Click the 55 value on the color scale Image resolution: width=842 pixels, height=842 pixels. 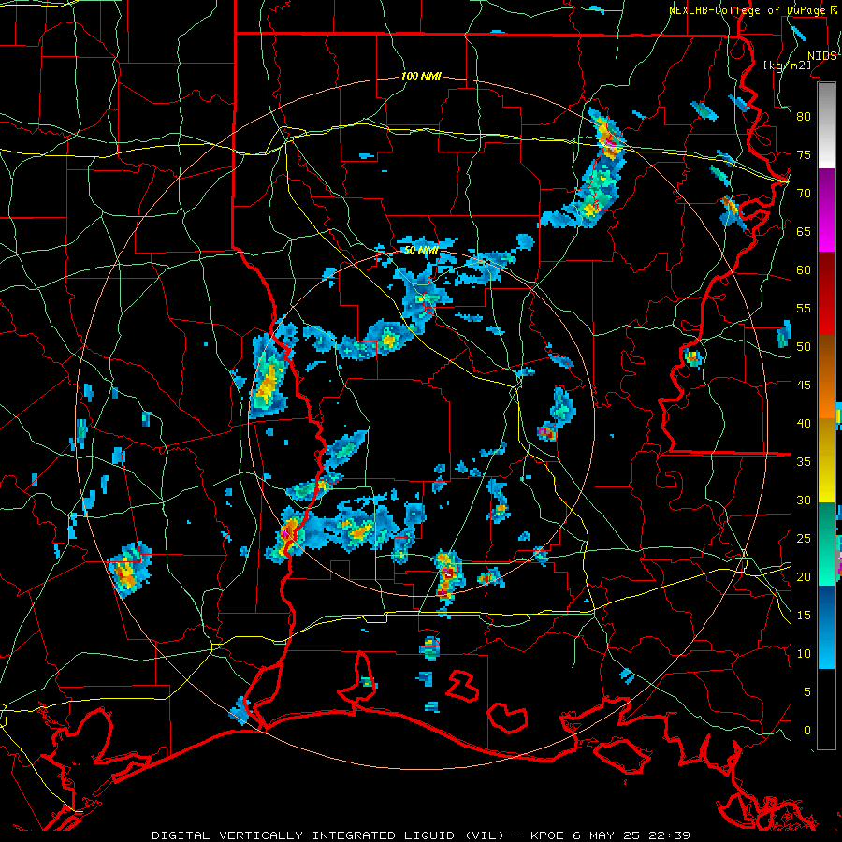point(804,309)
